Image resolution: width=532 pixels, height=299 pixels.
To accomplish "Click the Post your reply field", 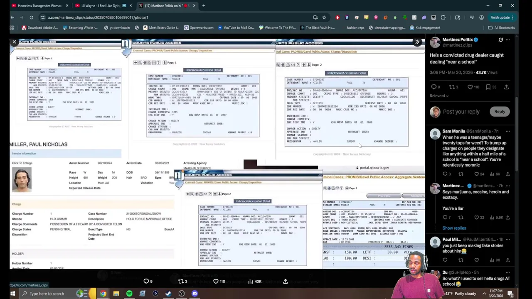I will pyautogui.click(x=461, y=111).
